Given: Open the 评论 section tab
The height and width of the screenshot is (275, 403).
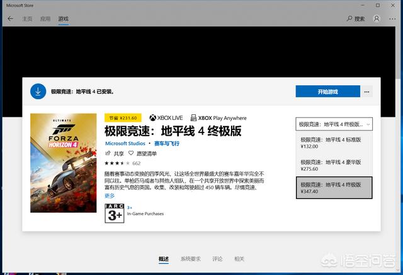Looking at the screenshot, I should (x=217, y=259).
